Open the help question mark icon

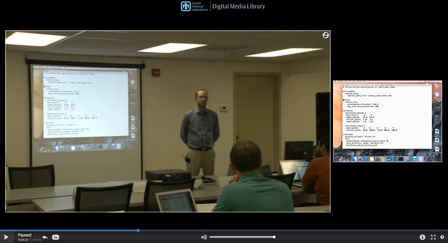click(x=442, y=237)
